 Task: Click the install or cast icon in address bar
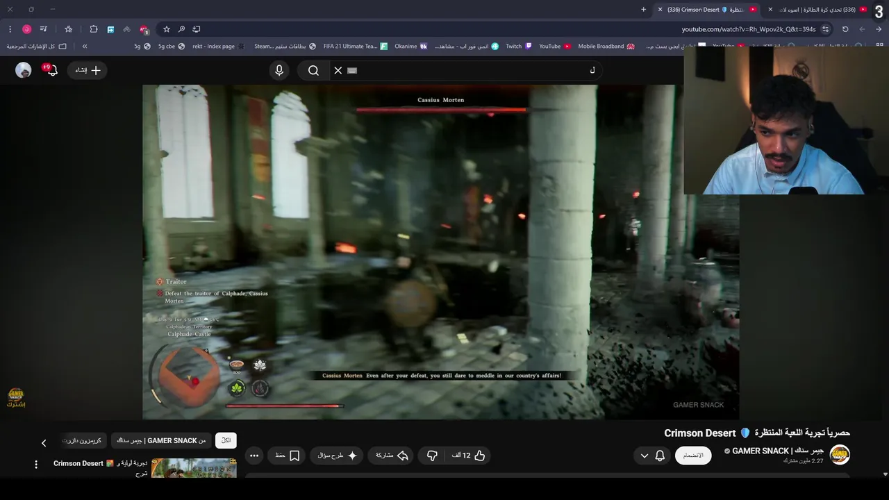(197, 29)
